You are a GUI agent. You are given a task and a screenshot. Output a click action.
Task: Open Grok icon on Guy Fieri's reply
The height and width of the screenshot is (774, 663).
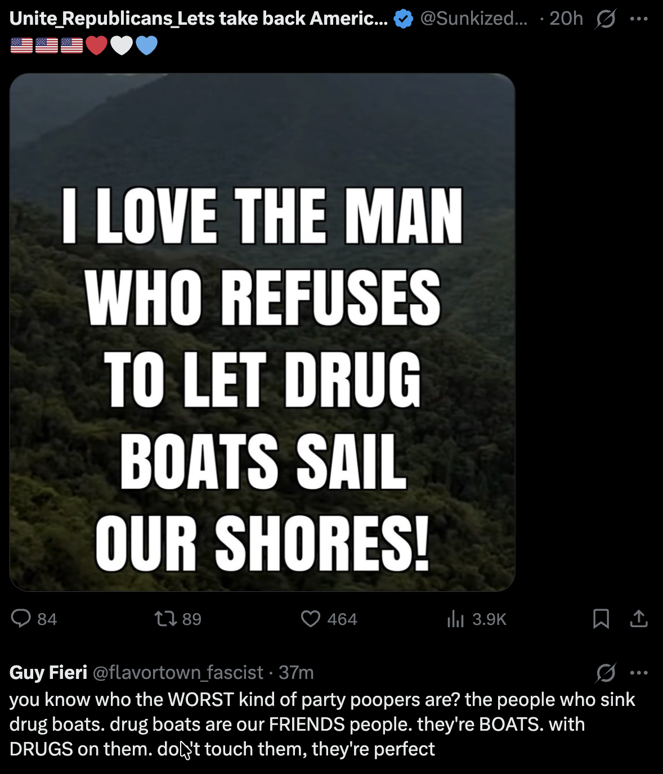point(606,672)
